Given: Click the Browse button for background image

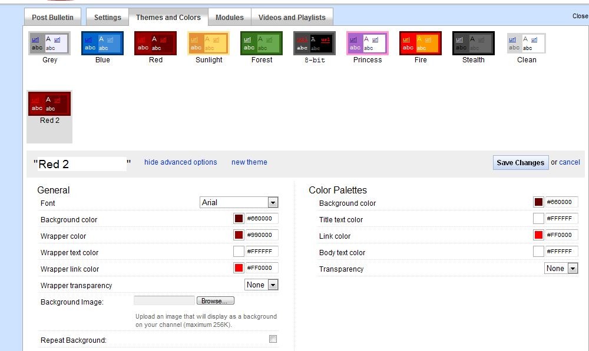Looking at the screenshot, I should click(215, 300).
